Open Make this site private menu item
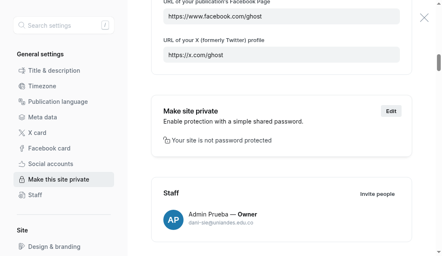Screen dimensions: 442x256 tap(64, 179)
